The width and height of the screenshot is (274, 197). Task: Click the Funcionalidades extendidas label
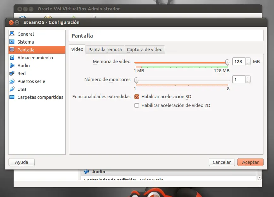click(x=102, y=97)
